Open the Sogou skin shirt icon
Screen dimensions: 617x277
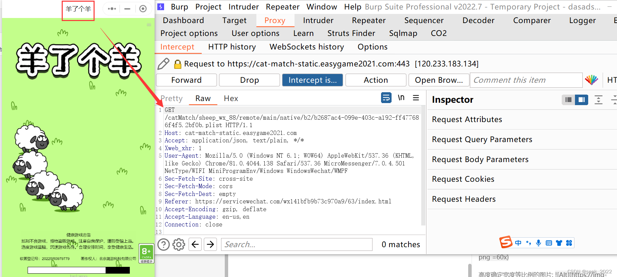pos(559,243)
